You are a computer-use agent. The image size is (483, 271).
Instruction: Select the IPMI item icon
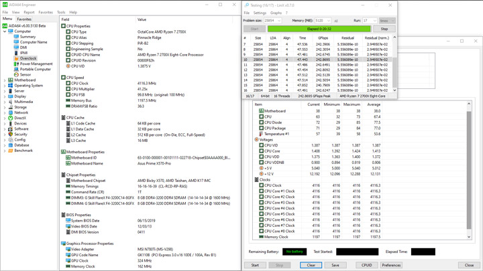pyautogui.click(x=16, y=53)
